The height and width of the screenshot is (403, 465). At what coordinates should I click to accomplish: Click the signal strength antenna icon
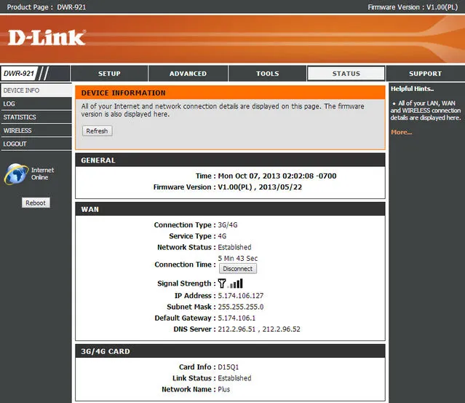point(222,283)
